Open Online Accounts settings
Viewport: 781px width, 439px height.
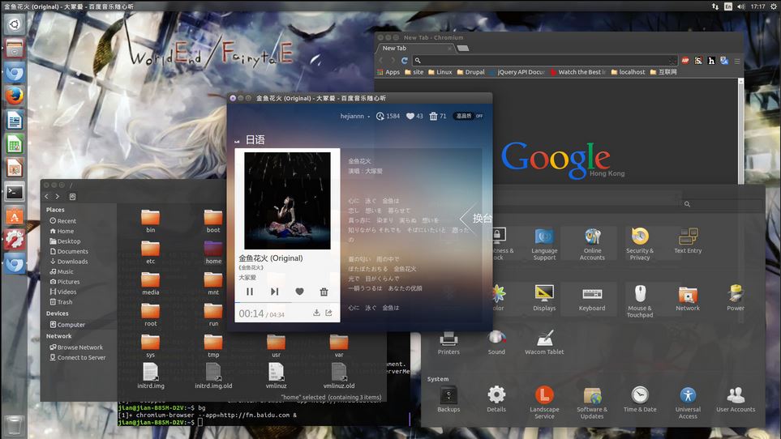(x=592, y=244)
